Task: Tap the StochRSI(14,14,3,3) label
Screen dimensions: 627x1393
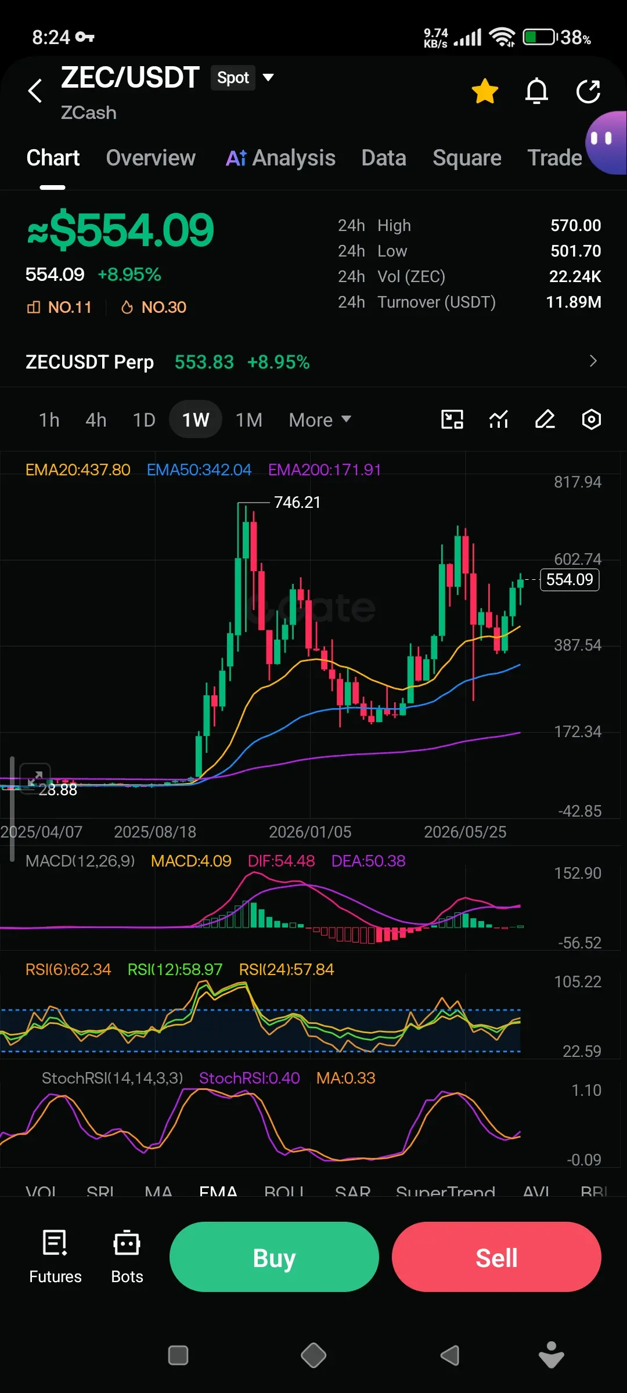Action: [x=112, y=1078]
